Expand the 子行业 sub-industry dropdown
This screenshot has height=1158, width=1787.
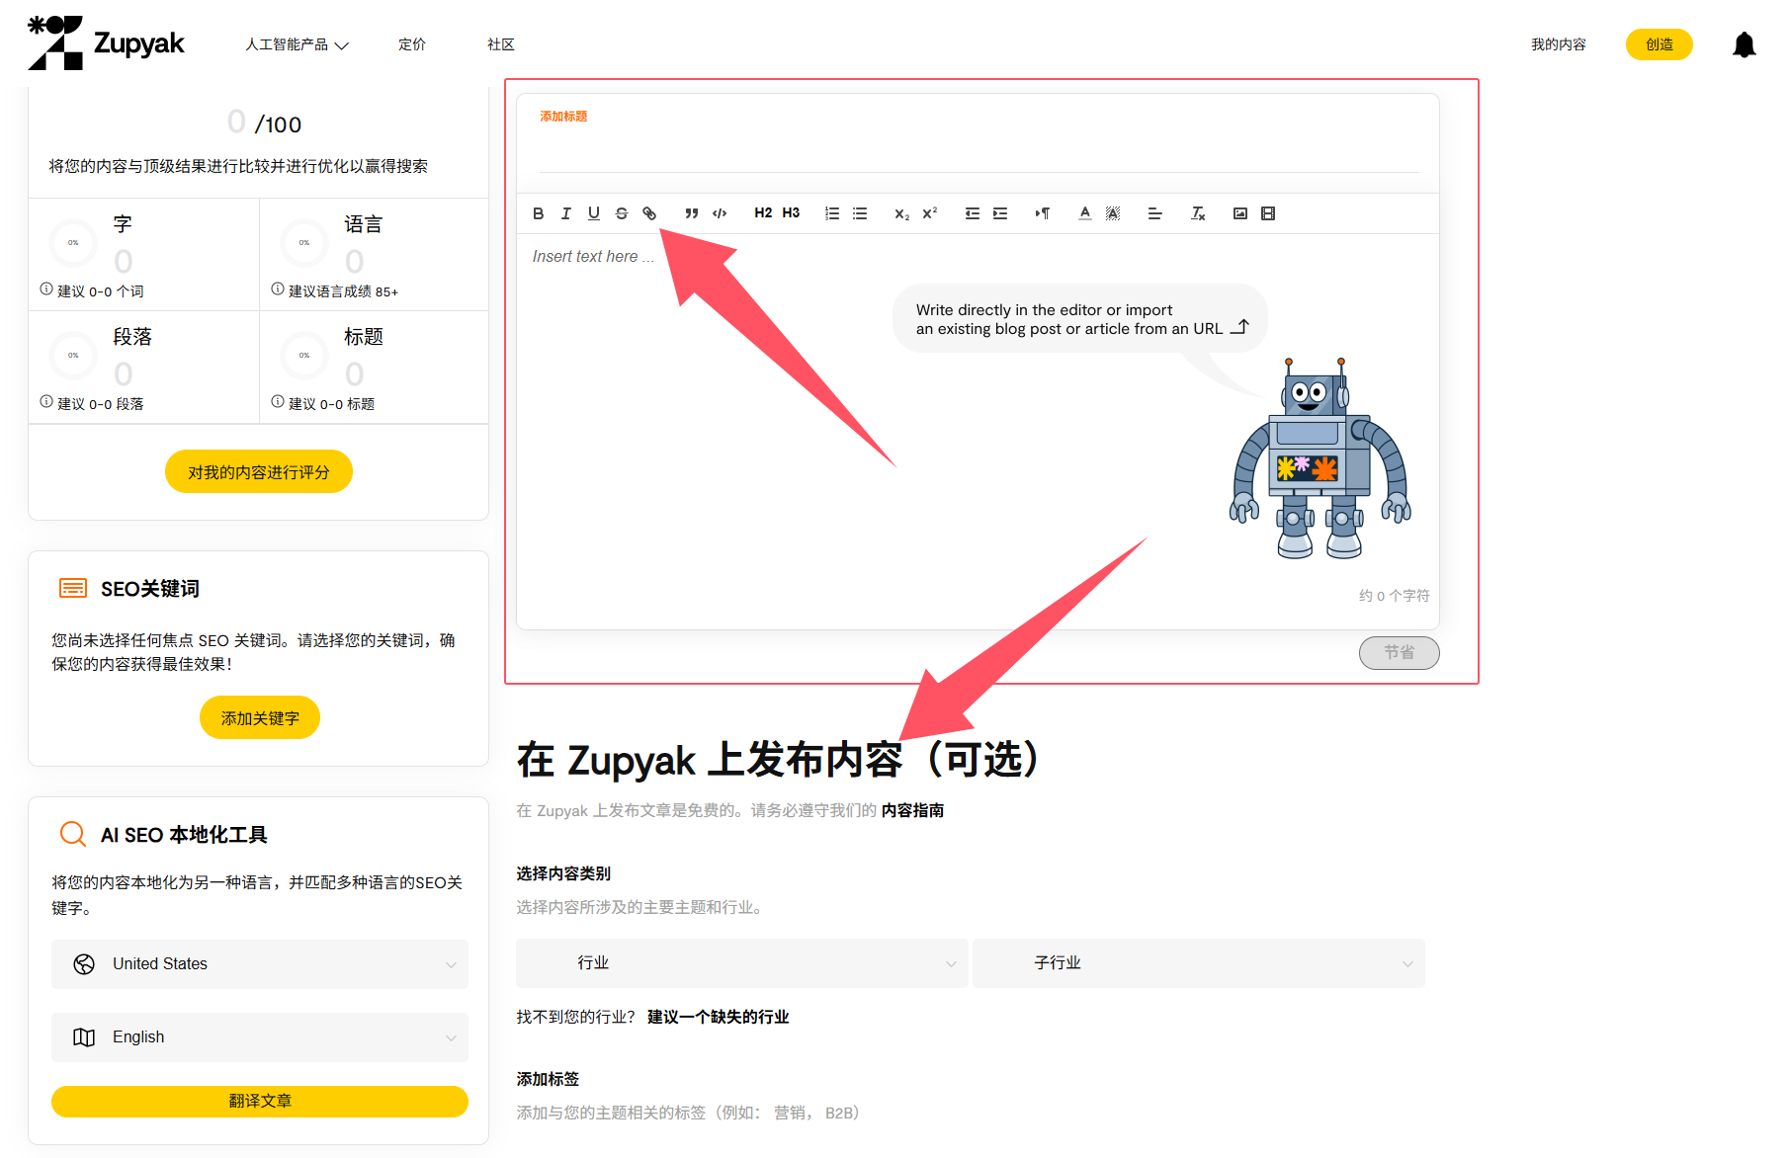click(x=1198, y=963)
